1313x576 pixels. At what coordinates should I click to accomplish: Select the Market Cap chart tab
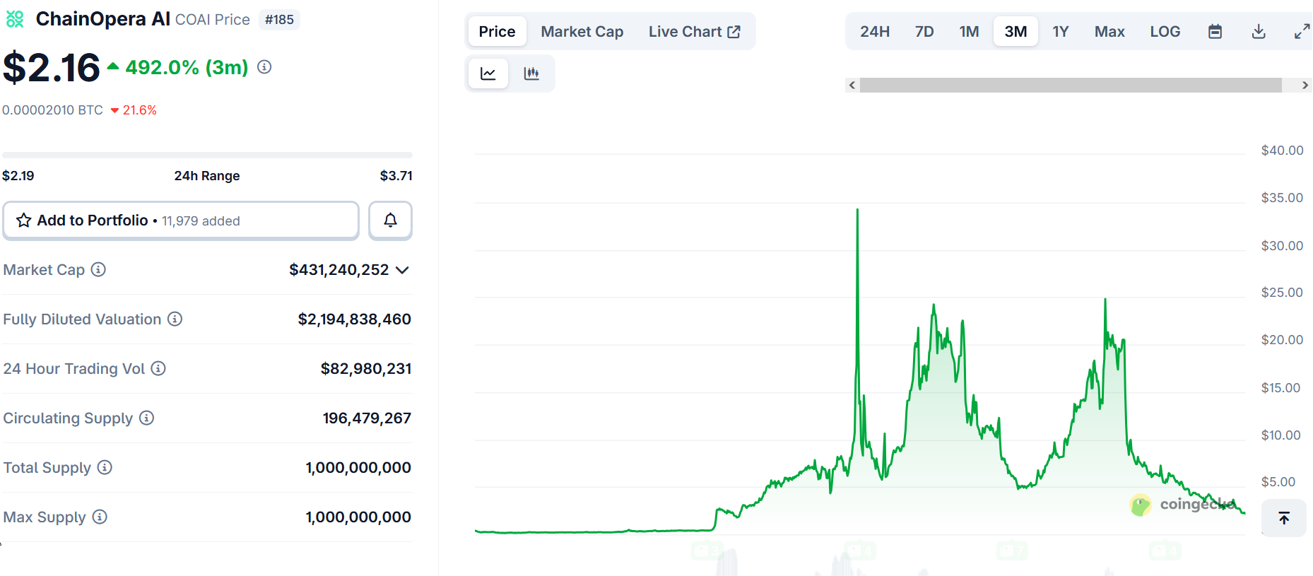[x=582, y=32]
